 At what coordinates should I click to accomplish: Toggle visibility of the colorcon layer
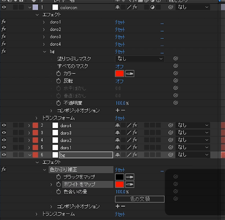4,7
